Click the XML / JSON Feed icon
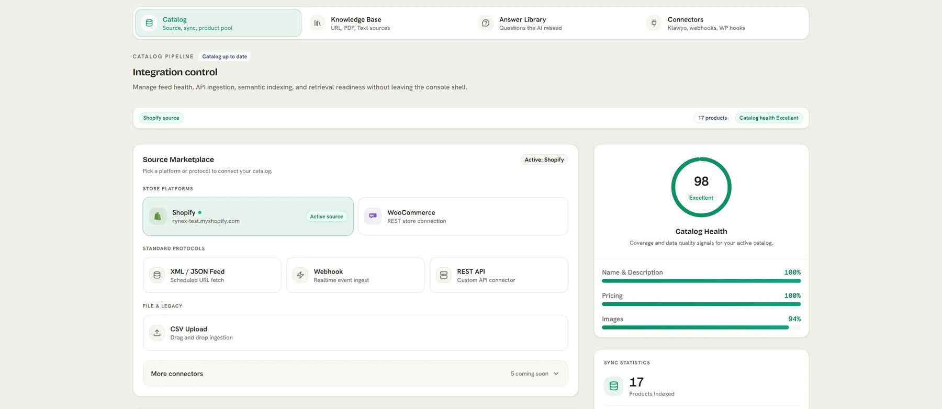Viewport: 942px width, 409px height. click(x=157, y=275)
